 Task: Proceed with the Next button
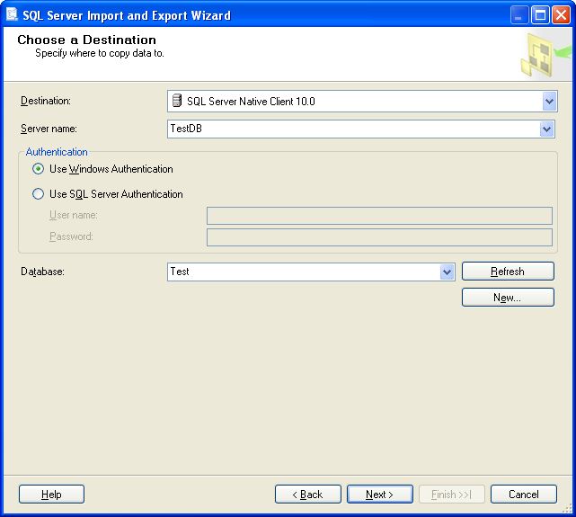pyautogui.click(x=380, y=495)
